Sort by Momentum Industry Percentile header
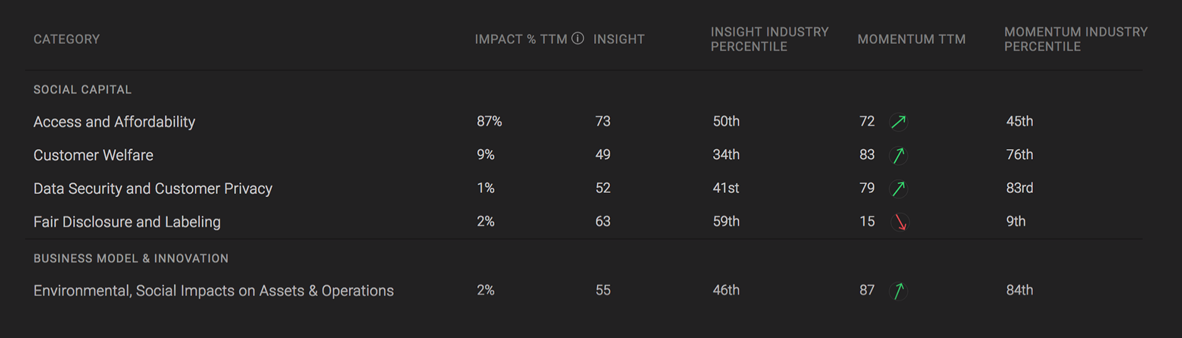1182x338 pixels. coord(1076,39)
